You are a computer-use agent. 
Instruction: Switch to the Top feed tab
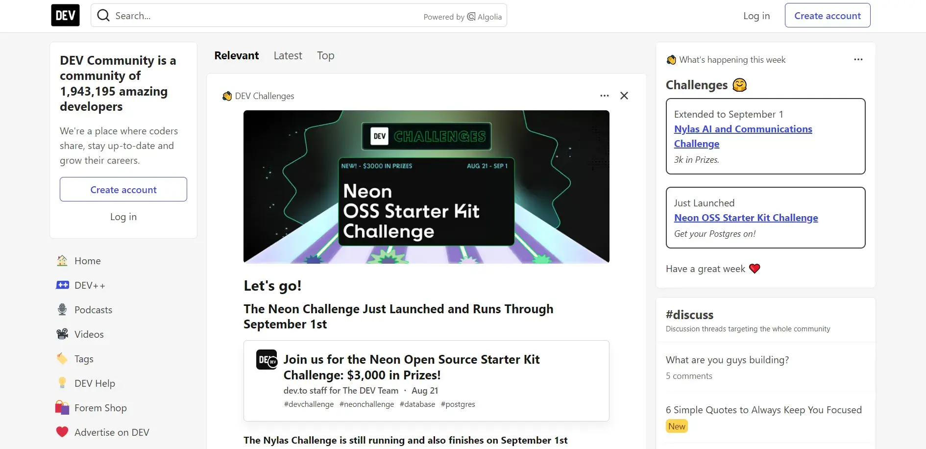[325, 55]
